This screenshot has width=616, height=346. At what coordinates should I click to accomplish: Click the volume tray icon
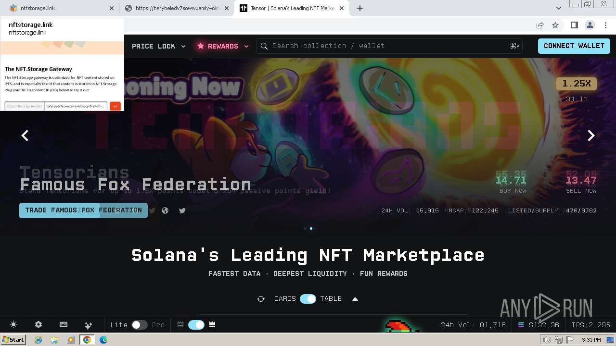click(547, 340)
